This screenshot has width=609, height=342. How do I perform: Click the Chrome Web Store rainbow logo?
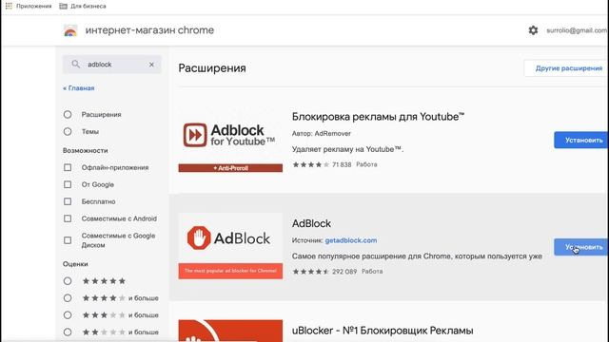coord(70,30)
